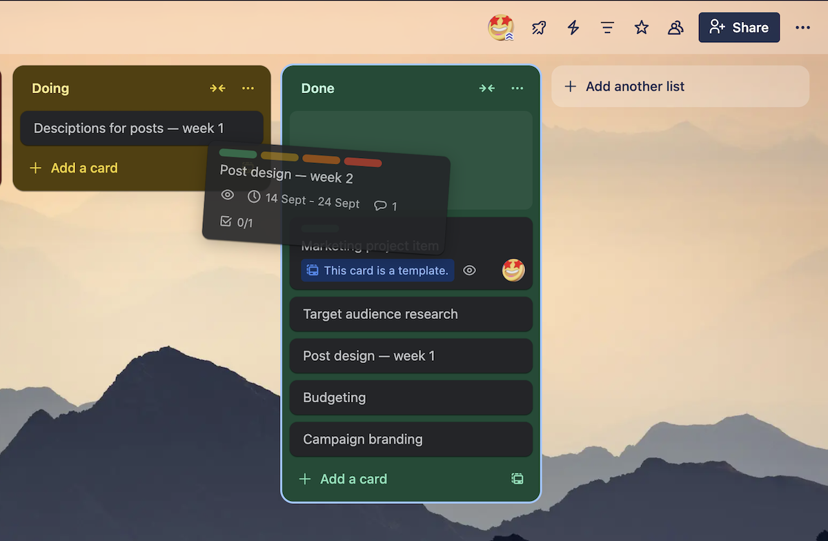Click the Share button
Image resolution: width=828 pixels, height=541 pixels.
[x=739, y=28]
